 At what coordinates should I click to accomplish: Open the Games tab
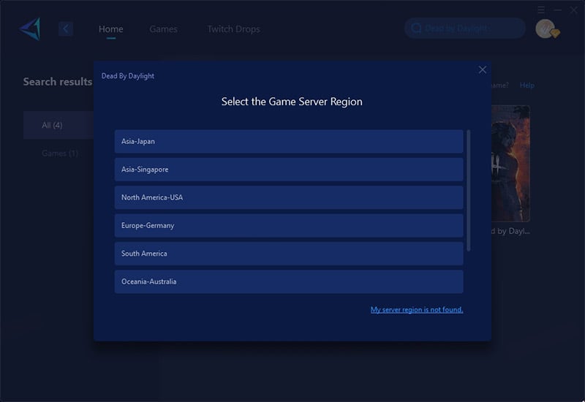pyautogui.click(x=163, y=29)
